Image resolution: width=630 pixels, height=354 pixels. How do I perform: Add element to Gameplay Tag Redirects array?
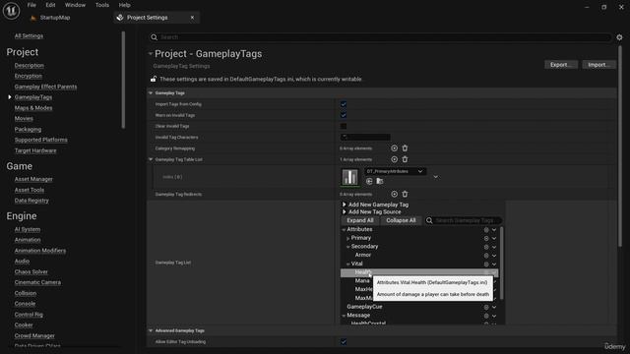394,194
